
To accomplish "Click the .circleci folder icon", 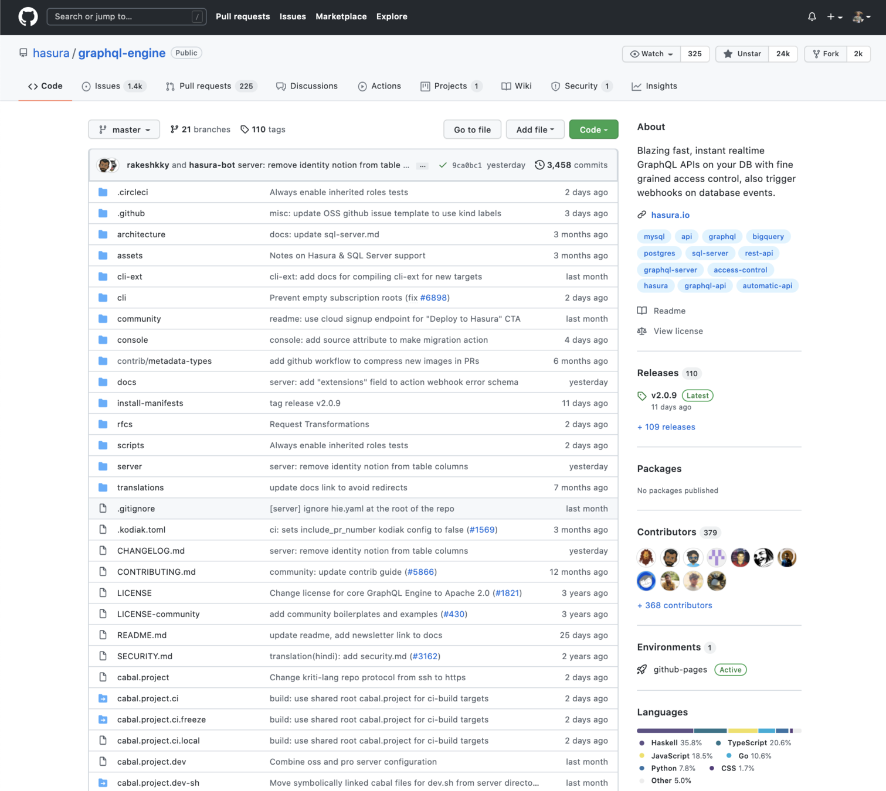I will 103,192.
